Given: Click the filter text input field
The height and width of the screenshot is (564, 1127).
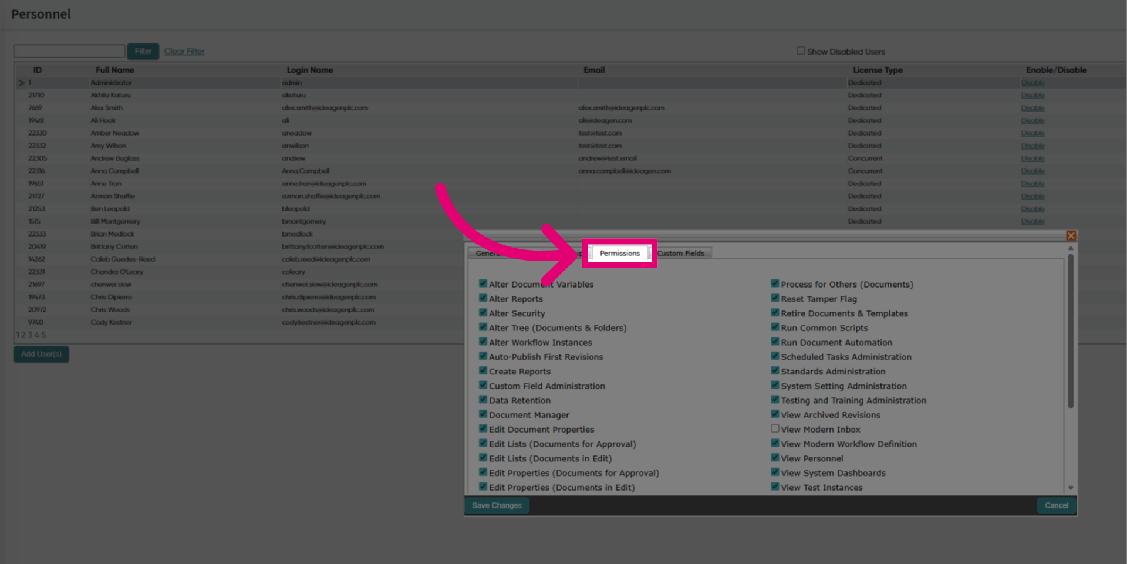Looking at the screenshot, I should click(x=69, y=51).
